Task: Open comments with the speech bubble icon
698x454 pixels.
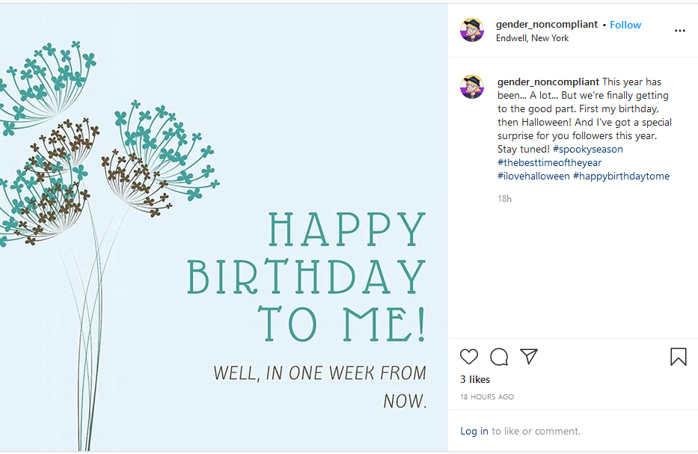Action: point(499,357)
